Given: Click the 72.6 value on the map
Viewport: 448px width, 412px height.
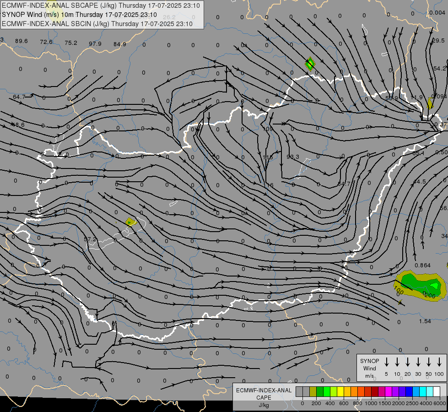Looking at the screenshot, I should tap(46, 42).
